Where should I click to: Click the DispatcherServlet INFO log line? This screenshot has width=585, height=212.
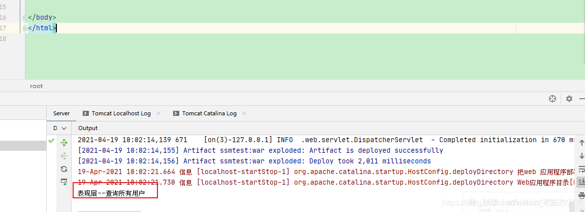[x=326, y=140]
